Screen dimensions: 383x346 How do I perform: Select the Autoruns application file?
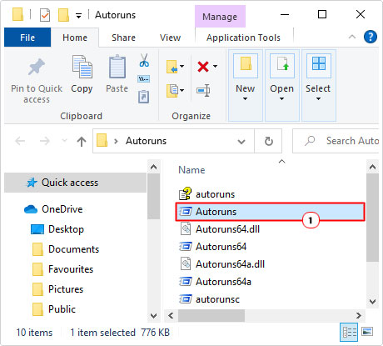(x=270, y=212)
